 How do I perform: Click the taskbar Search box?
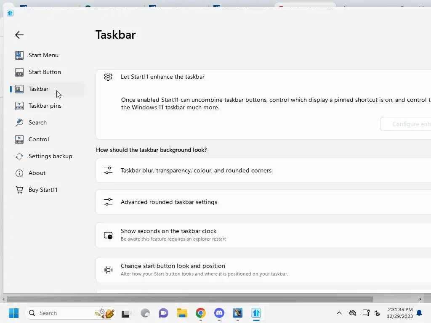click(x=70, y=313)
